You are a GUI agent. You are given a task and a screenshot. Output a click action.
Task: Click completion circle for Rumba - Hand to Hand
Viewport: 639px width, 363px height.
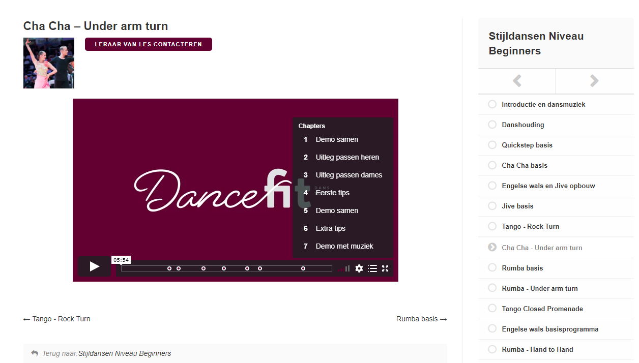[492, 349]
